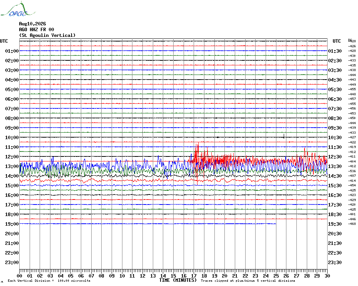Click minute label 09 on the bottom axis

point(112,276)
